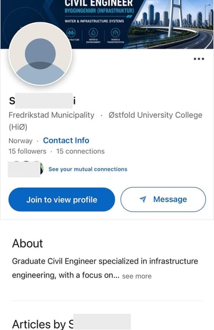
Task: Click the bridge cityscape banner image
Action: 171,24
